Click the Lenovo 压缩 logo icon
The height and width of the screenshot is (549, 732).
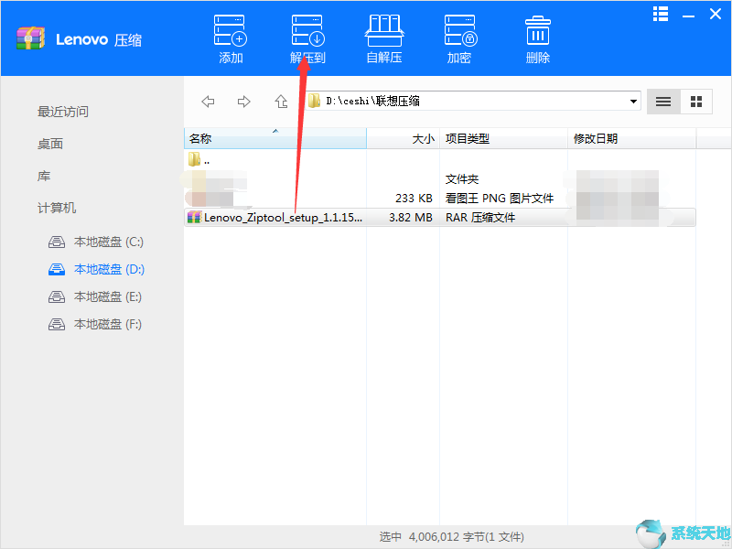pyautogui.click(x=30, y=38)
